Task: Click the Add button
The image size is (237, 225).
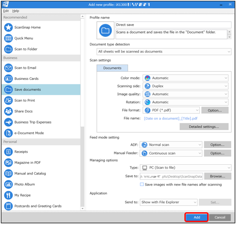Action: 197,217
